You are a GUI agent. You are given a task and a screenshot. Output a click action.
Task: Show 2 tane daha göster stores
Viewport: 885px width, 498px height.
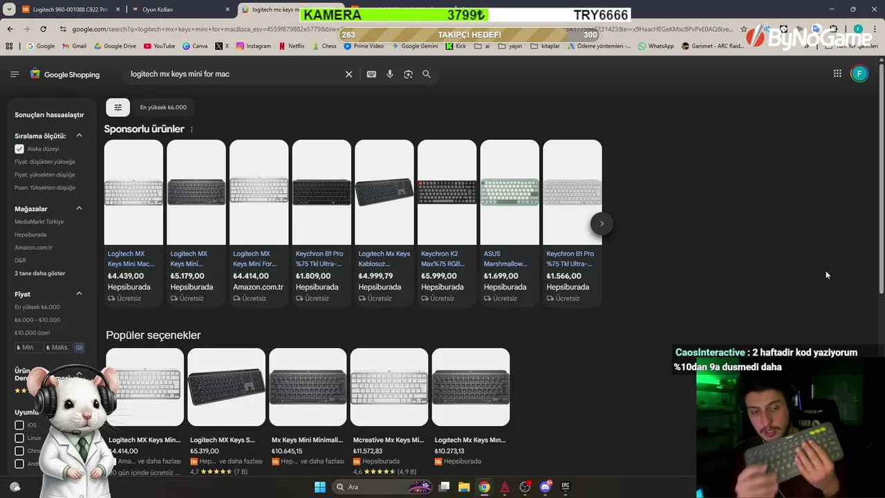click(40, 273)
